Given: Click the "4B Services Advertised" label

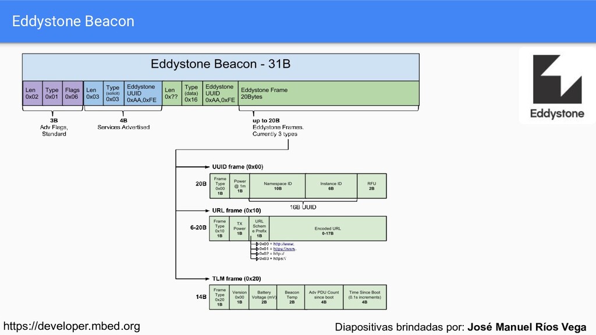Looking at the screenshot, I should [123, 124].
